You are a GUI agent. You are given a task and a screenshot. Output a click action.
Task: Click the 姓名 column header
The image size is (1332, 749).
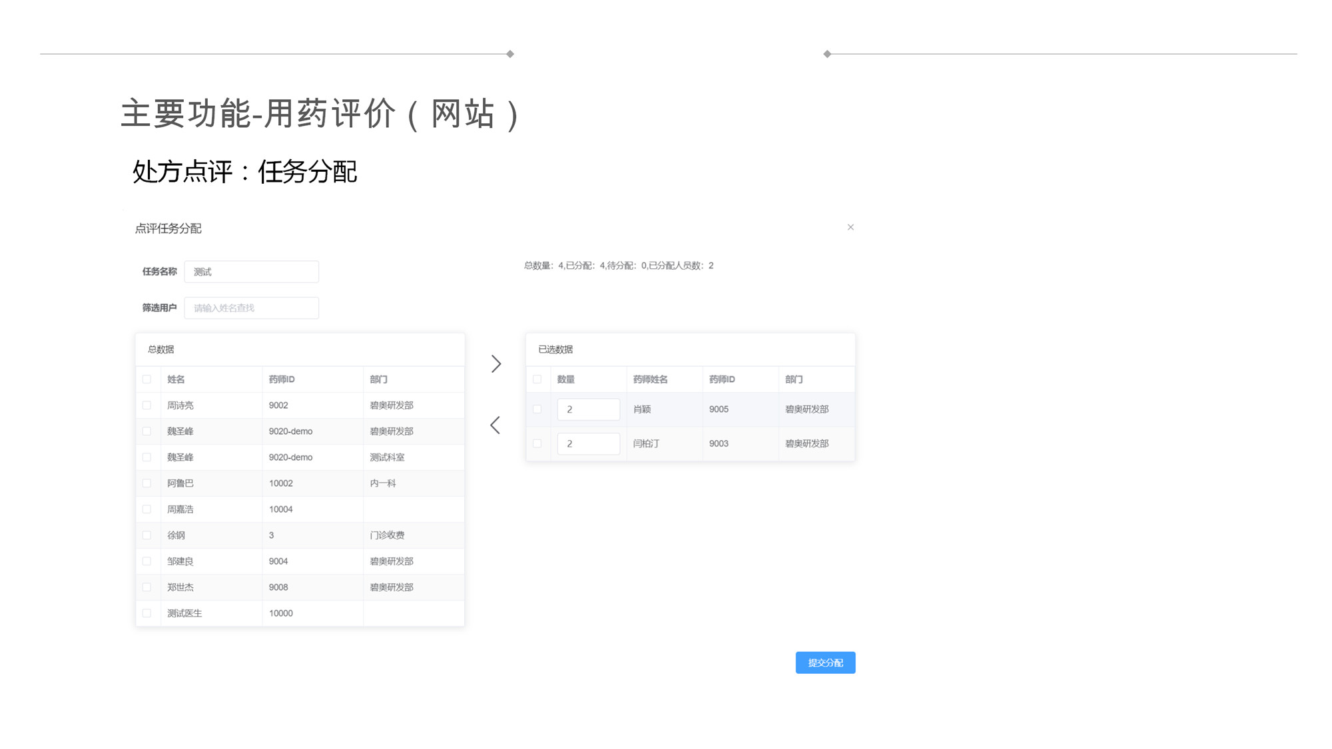click(176, 379)
